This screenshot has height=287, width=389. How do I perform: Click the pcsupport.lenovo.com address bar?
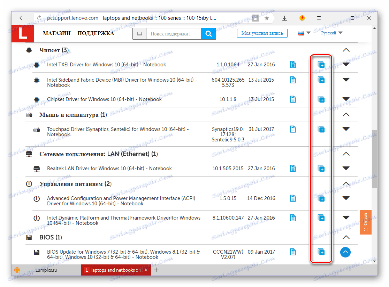pyautogui.click(x=73, y=18)
